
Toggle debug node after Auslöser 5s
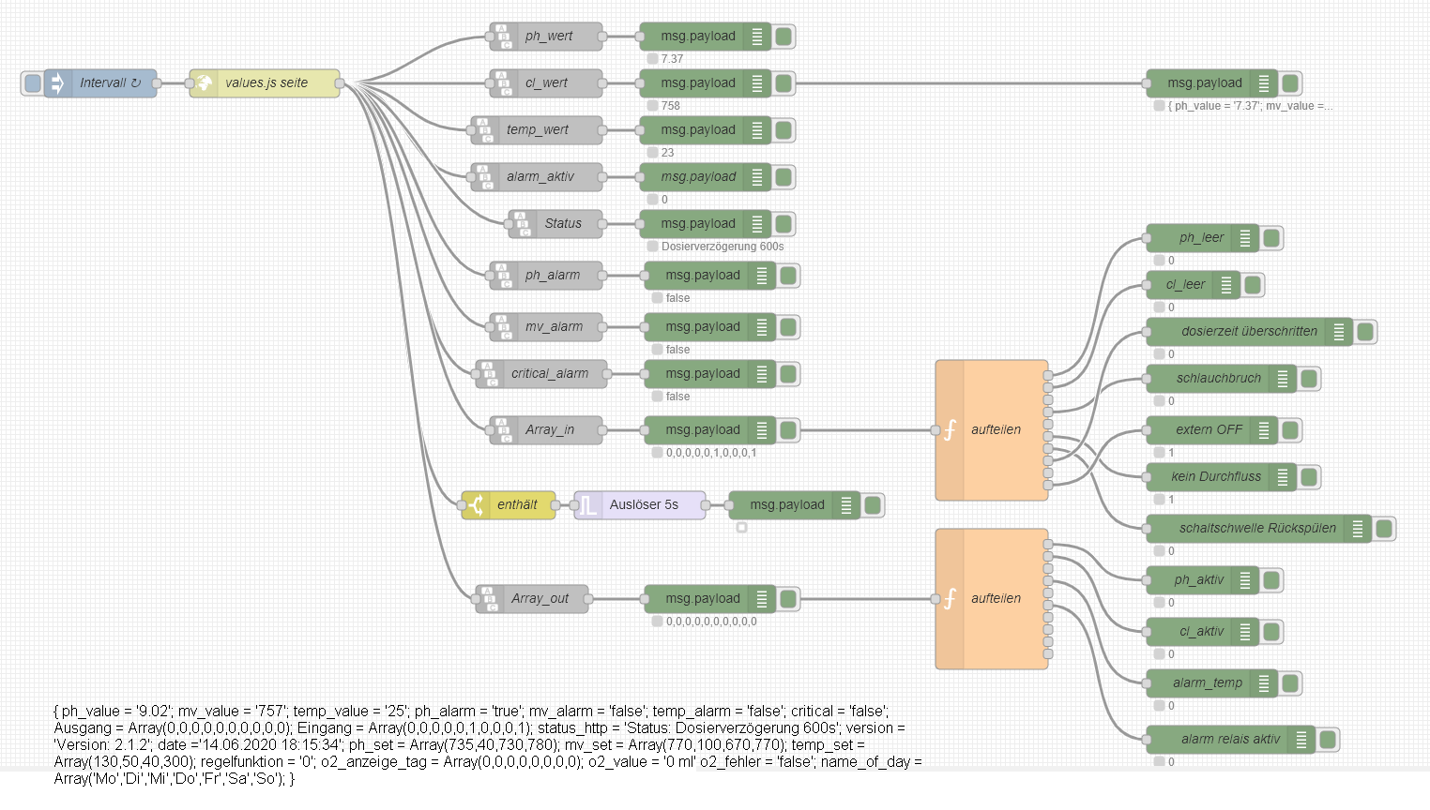pos(873,505)
